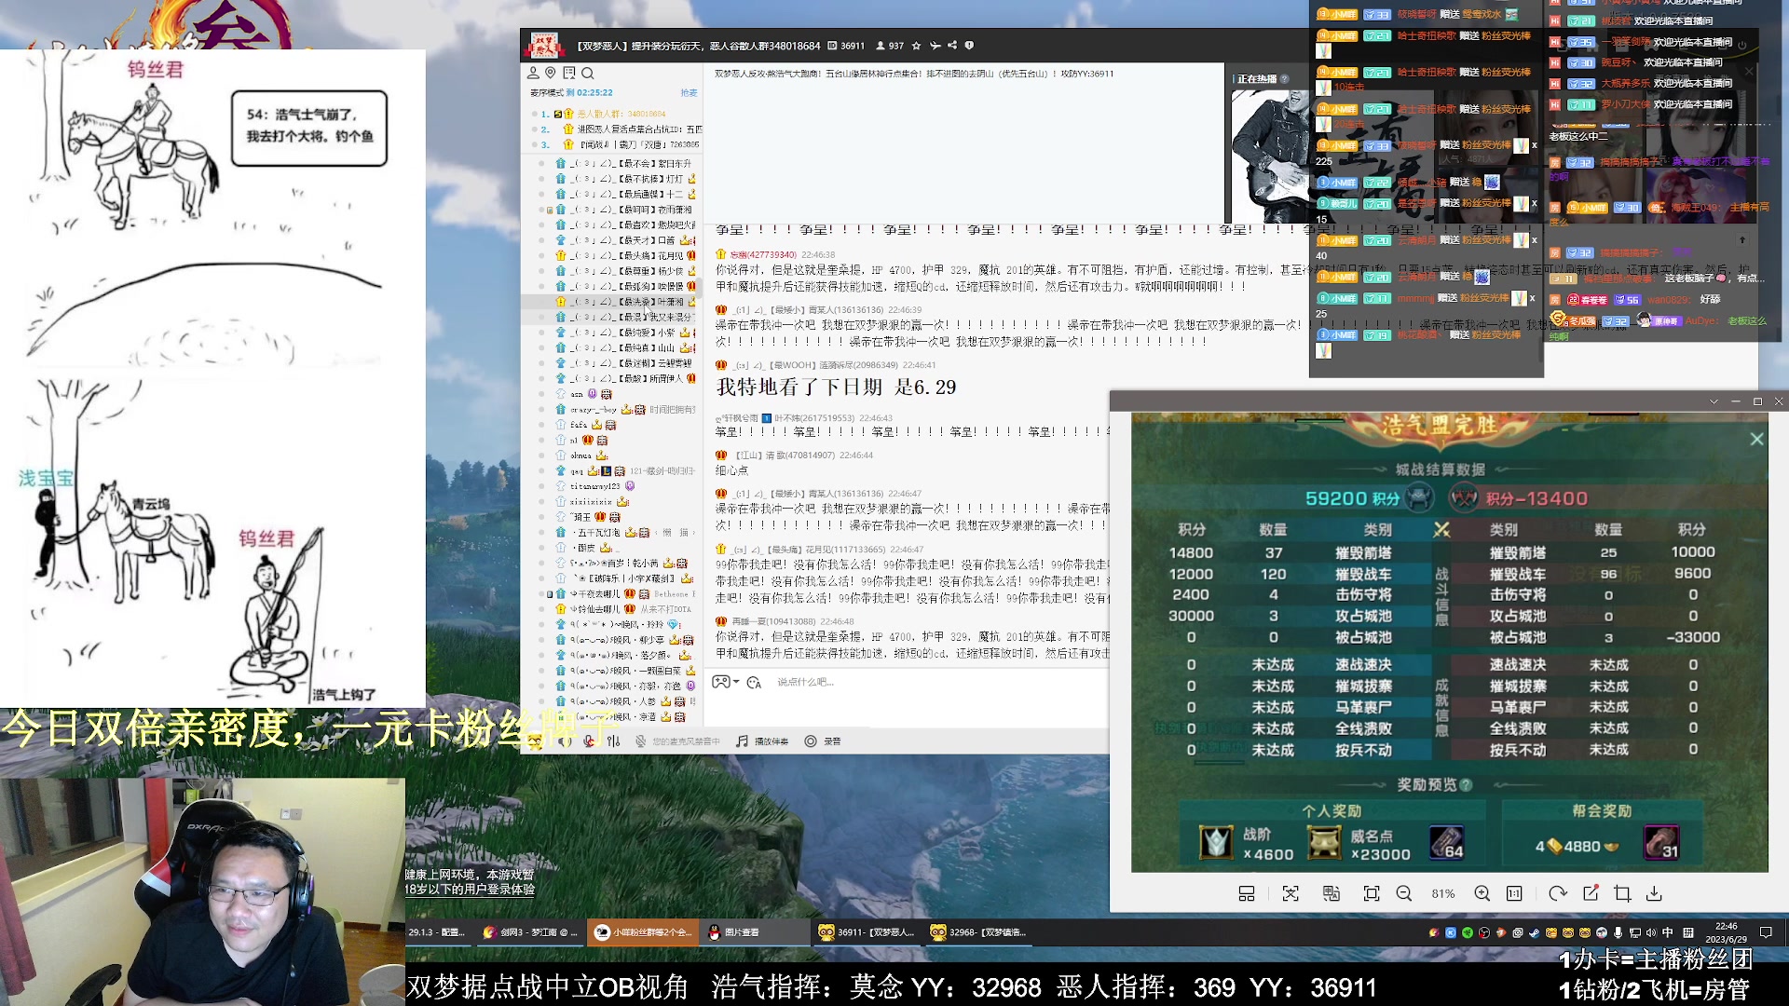Open the game controller menu in chat input

725,682
